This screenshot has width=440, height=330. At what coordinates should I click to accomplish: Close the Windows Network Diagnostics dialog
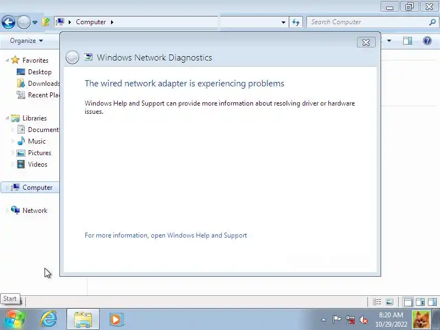click(366, 42)
